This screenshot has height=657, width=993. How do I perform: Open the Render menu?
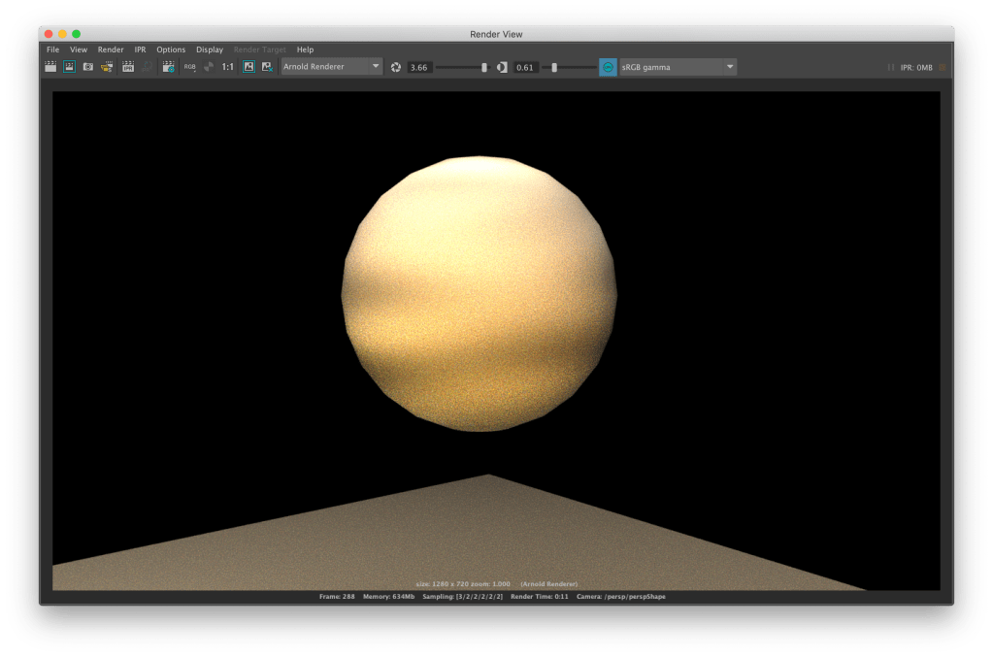111,49
